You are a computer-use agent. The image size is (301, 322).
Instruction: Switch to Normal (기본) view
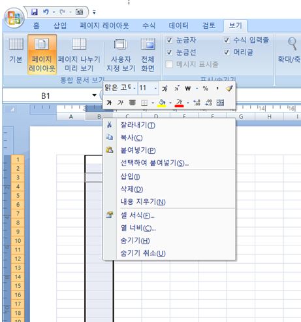(x=16, y=50)
